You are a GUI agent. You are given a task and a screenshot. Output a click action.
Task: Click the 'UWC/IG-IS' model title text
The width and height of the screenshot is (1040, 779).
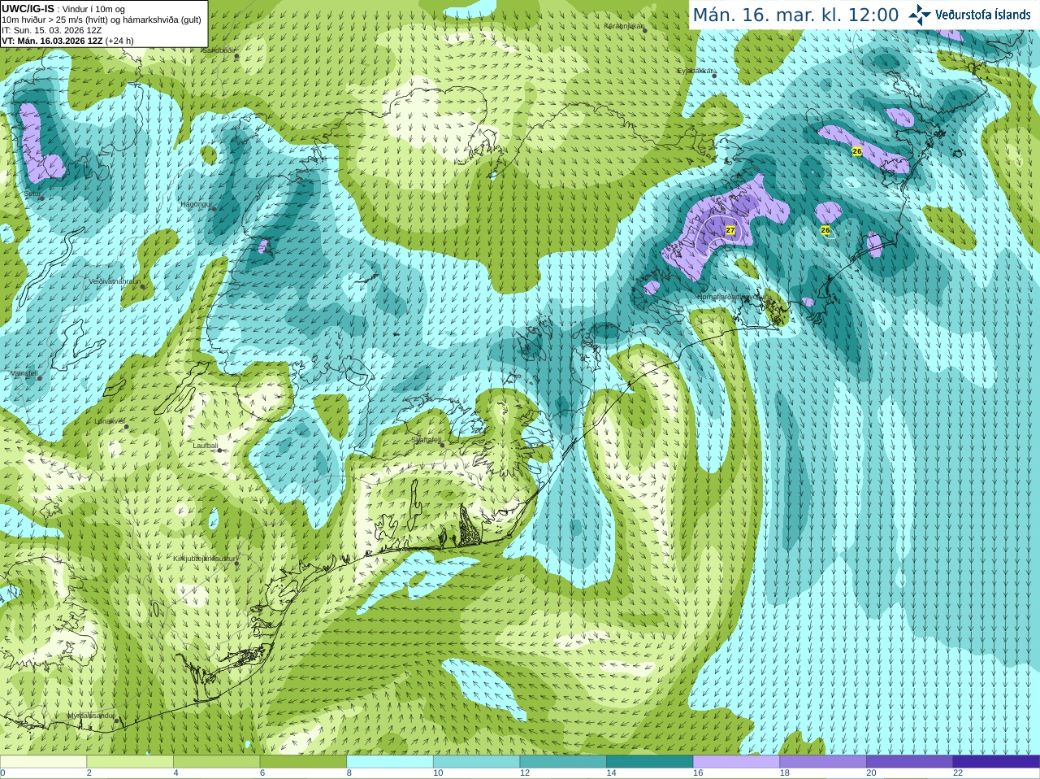[x=28, y=8]
